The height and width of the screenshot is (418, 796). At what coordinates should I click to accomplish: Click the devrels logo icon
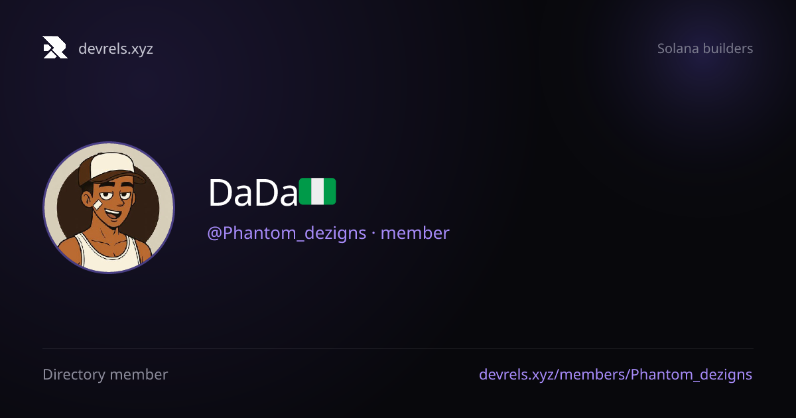pos(55,48)
